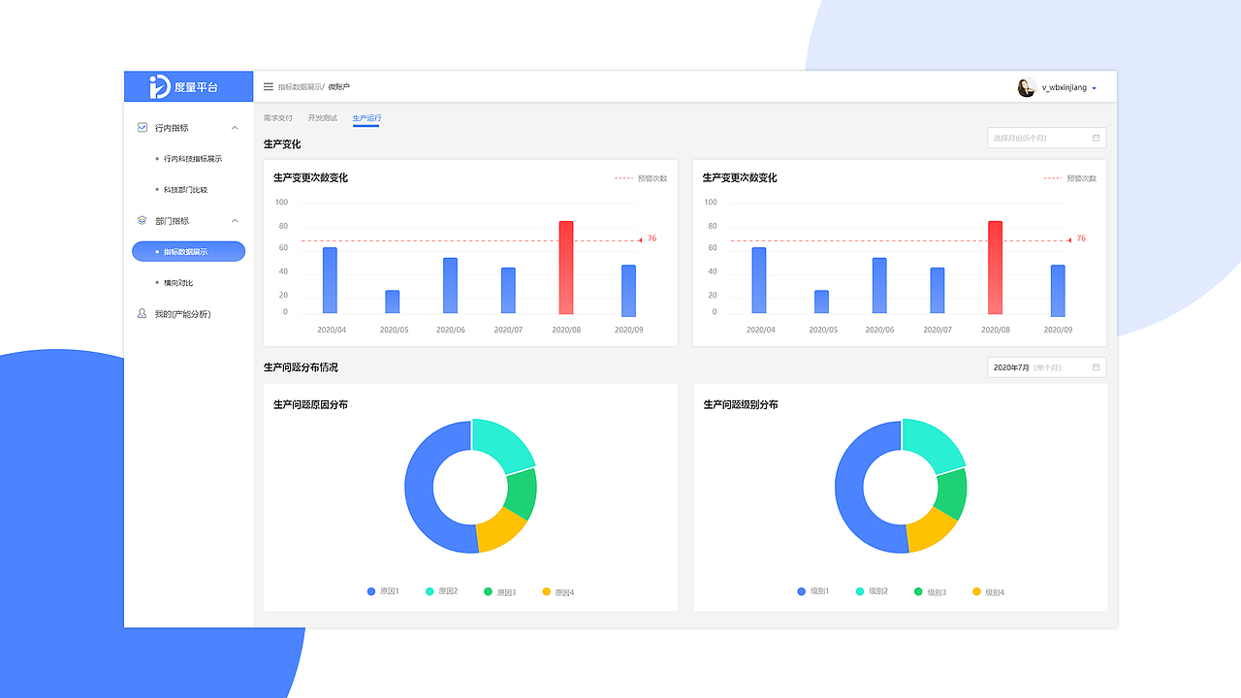Click the 度量平台 logo icon

[160, 86]
